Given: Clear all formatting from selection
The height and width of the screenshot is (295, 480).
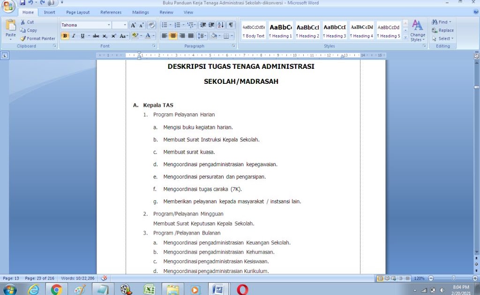Looking at the screenshot, I should point(151,25).
